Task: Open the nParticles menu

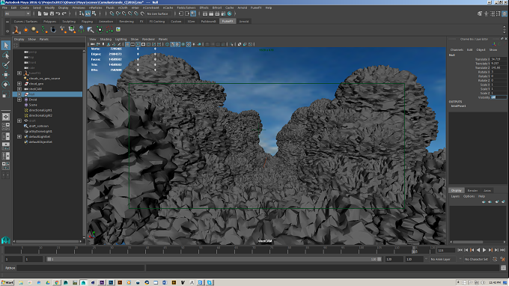Action: [95, 7]
